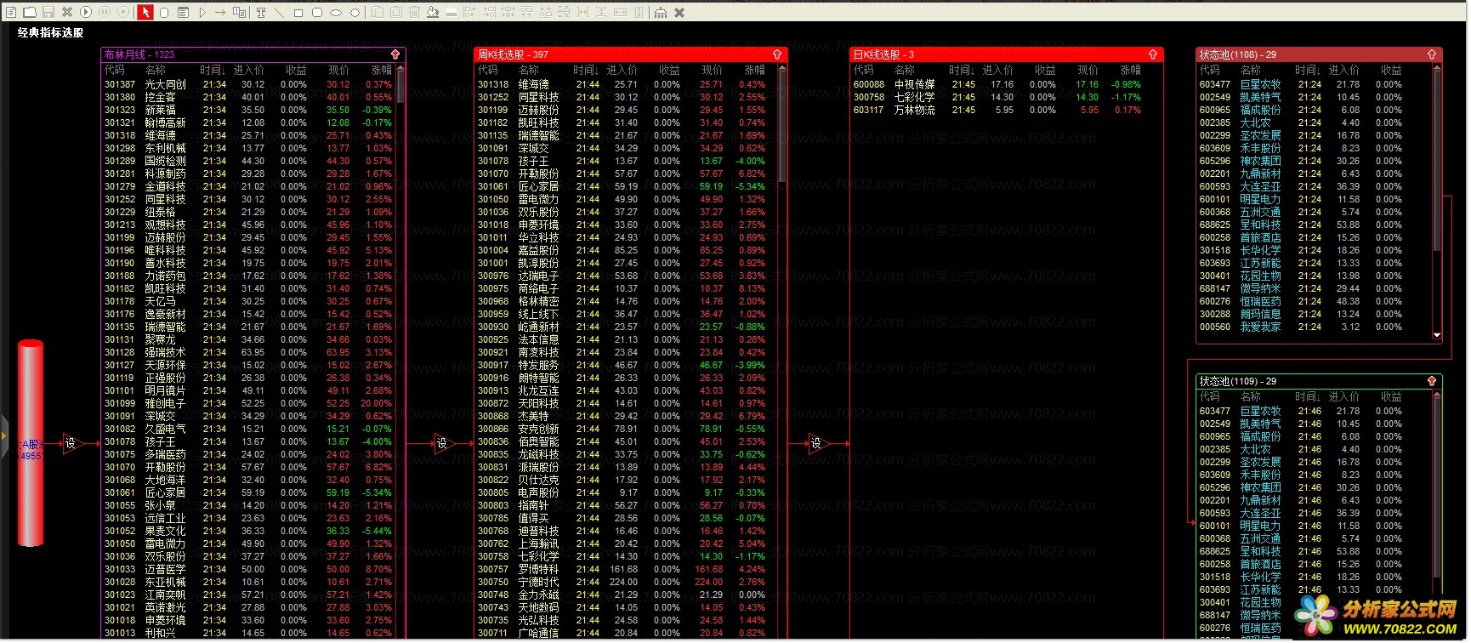Sort 布林月线 list by 涨幅 column
Viewport: 1471px width, 643px height.
pyautogui.click(x=381, y=70)
